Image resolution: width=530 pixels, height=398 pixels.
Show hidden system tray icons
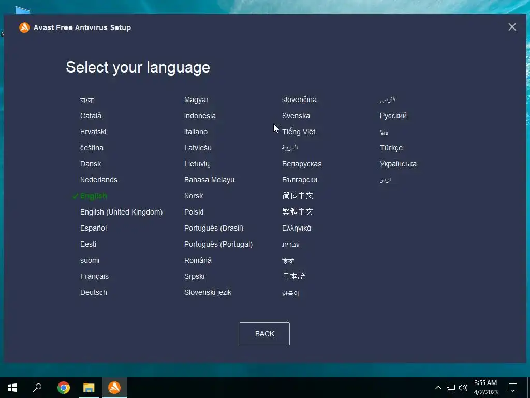[x=438, y=388]
